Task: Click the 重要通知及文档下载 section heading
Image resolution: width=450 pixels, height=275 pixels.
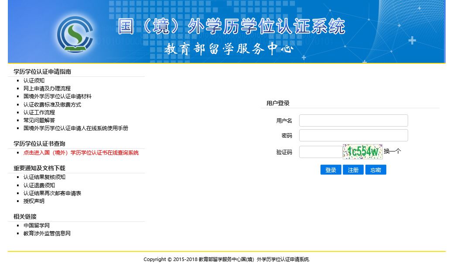Action: [39, 168]
